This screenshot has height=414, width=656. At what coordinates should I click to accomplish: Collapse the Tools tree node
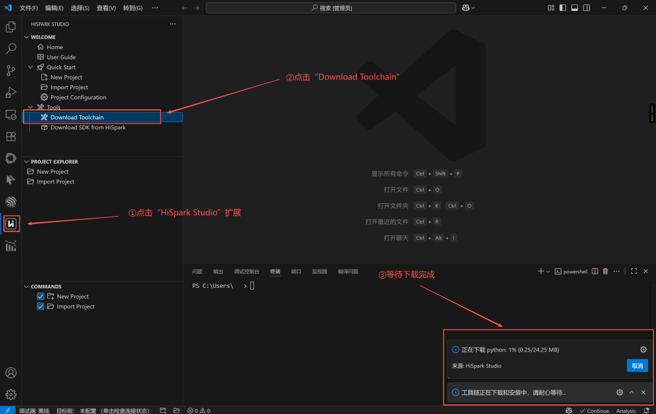(x=30, y=107)
